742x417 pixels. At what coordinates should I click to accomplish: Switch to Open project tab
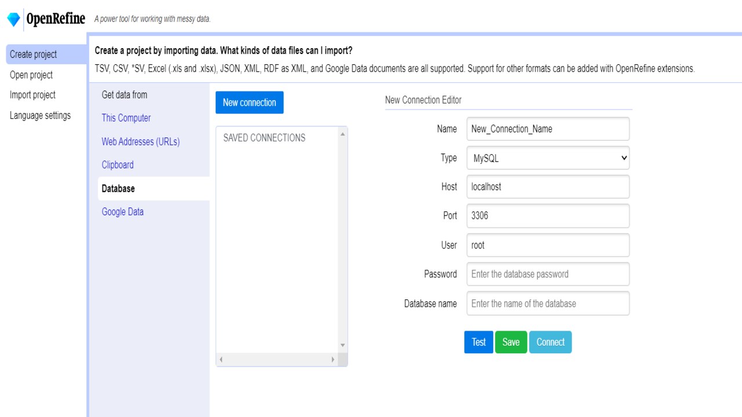click(x=31, y=75)
